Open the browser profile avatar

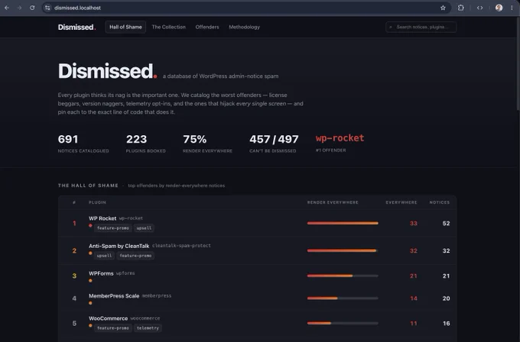pyautogui.click(x=499, y=8)
